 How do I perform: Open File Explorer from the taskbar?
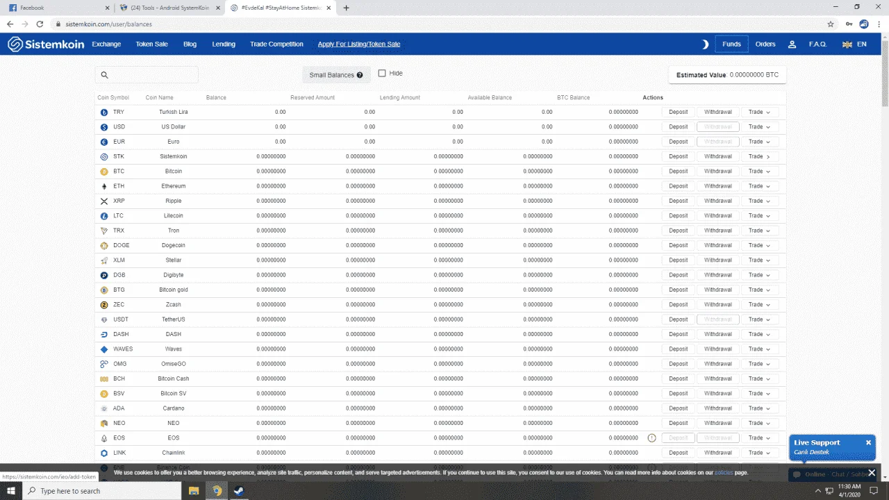tap(194, 490)
